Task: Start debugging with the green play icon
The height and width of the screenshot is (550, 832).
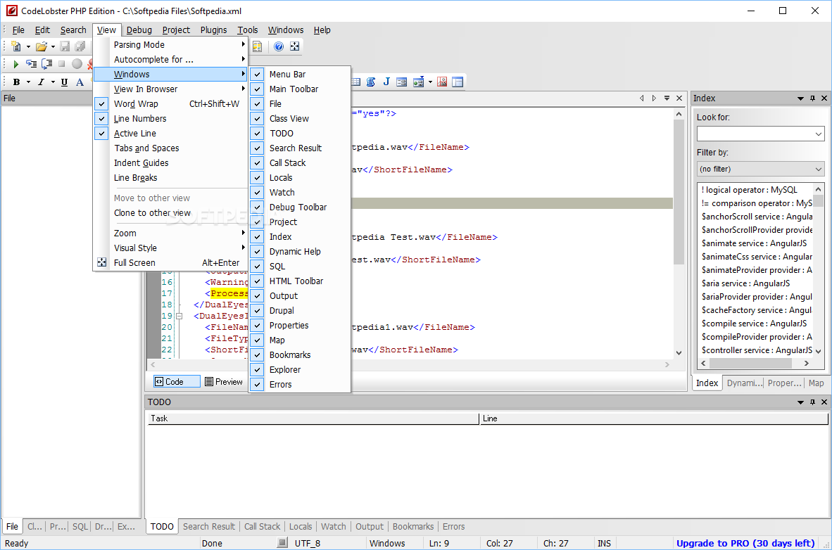Action: coord(16,64)
